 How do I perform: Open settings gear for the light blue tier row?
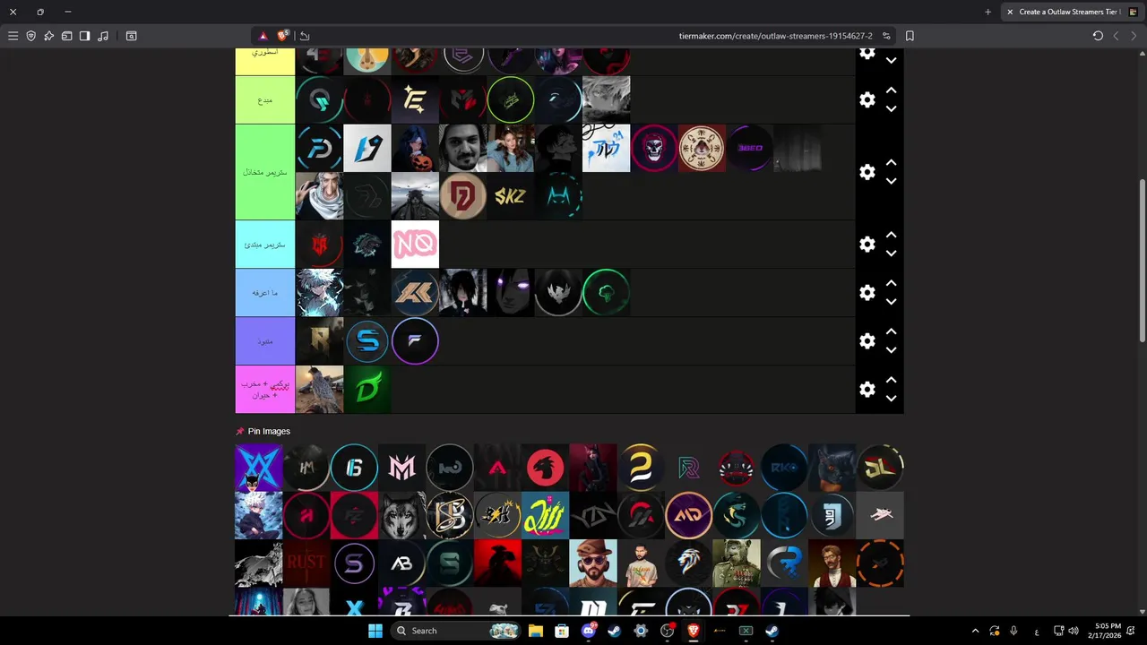[x=867, y=293]
